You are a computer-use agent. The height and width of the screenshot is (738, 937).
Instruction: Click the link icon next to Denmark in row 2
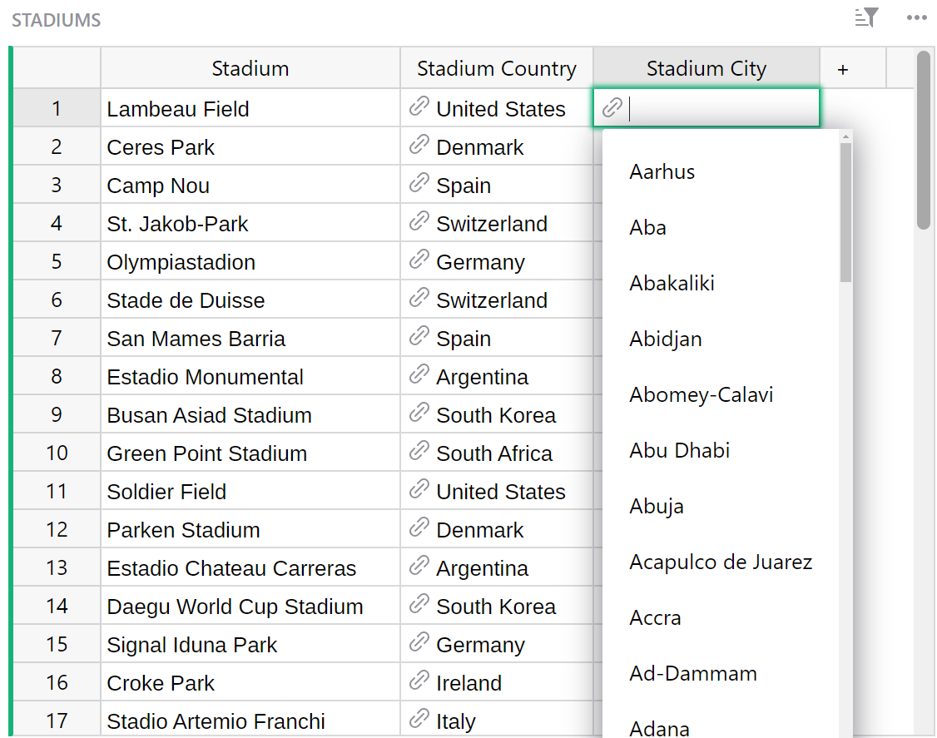coord(419,146)
